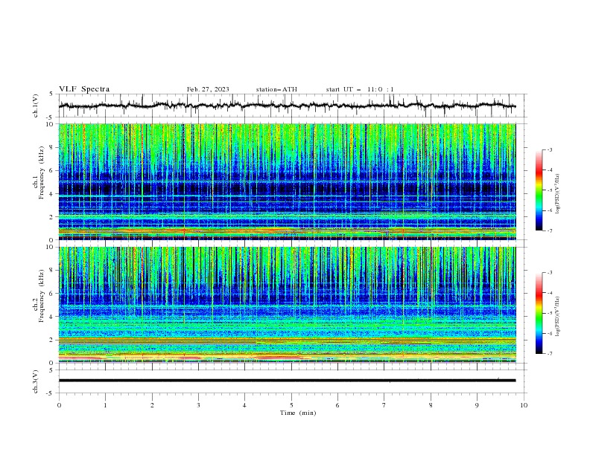Click the ch.3(V) axis label

coord(36,381)
